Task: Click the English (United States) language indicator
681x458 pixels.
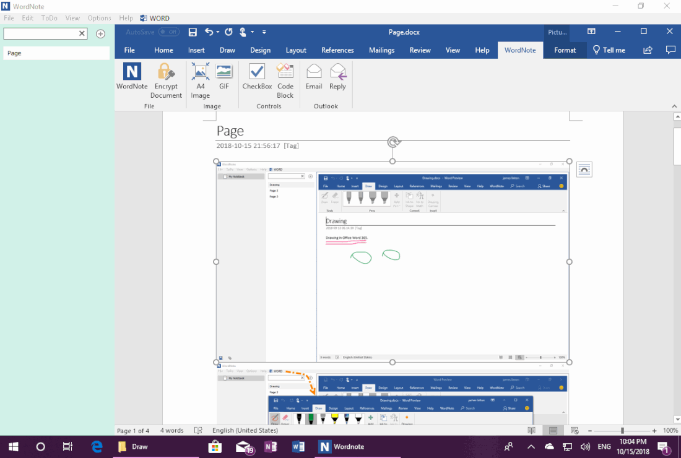Action: pyautogui.click(x=245, y=430)
